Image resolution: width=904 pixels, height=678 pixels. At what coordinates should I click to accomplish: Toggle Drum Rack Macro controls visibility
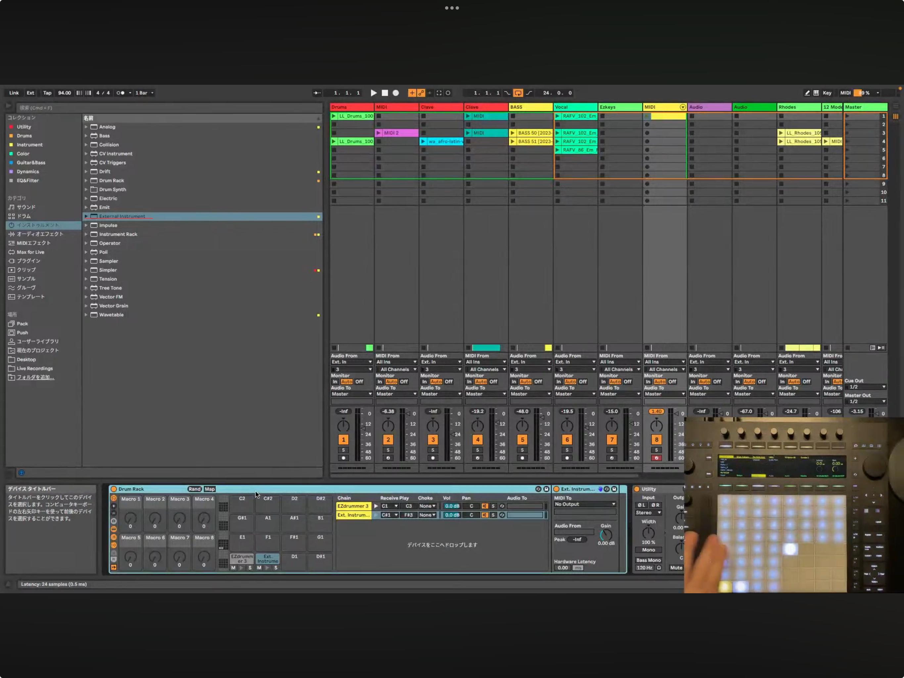113,499
